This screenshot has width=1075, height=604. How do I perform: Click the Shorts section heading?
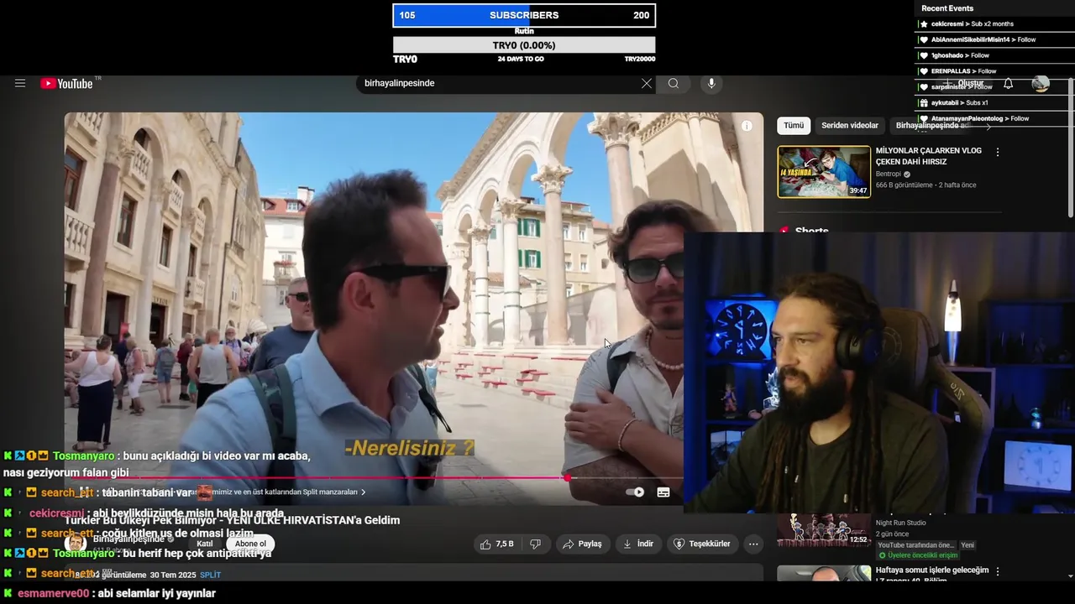pos(811,231)
